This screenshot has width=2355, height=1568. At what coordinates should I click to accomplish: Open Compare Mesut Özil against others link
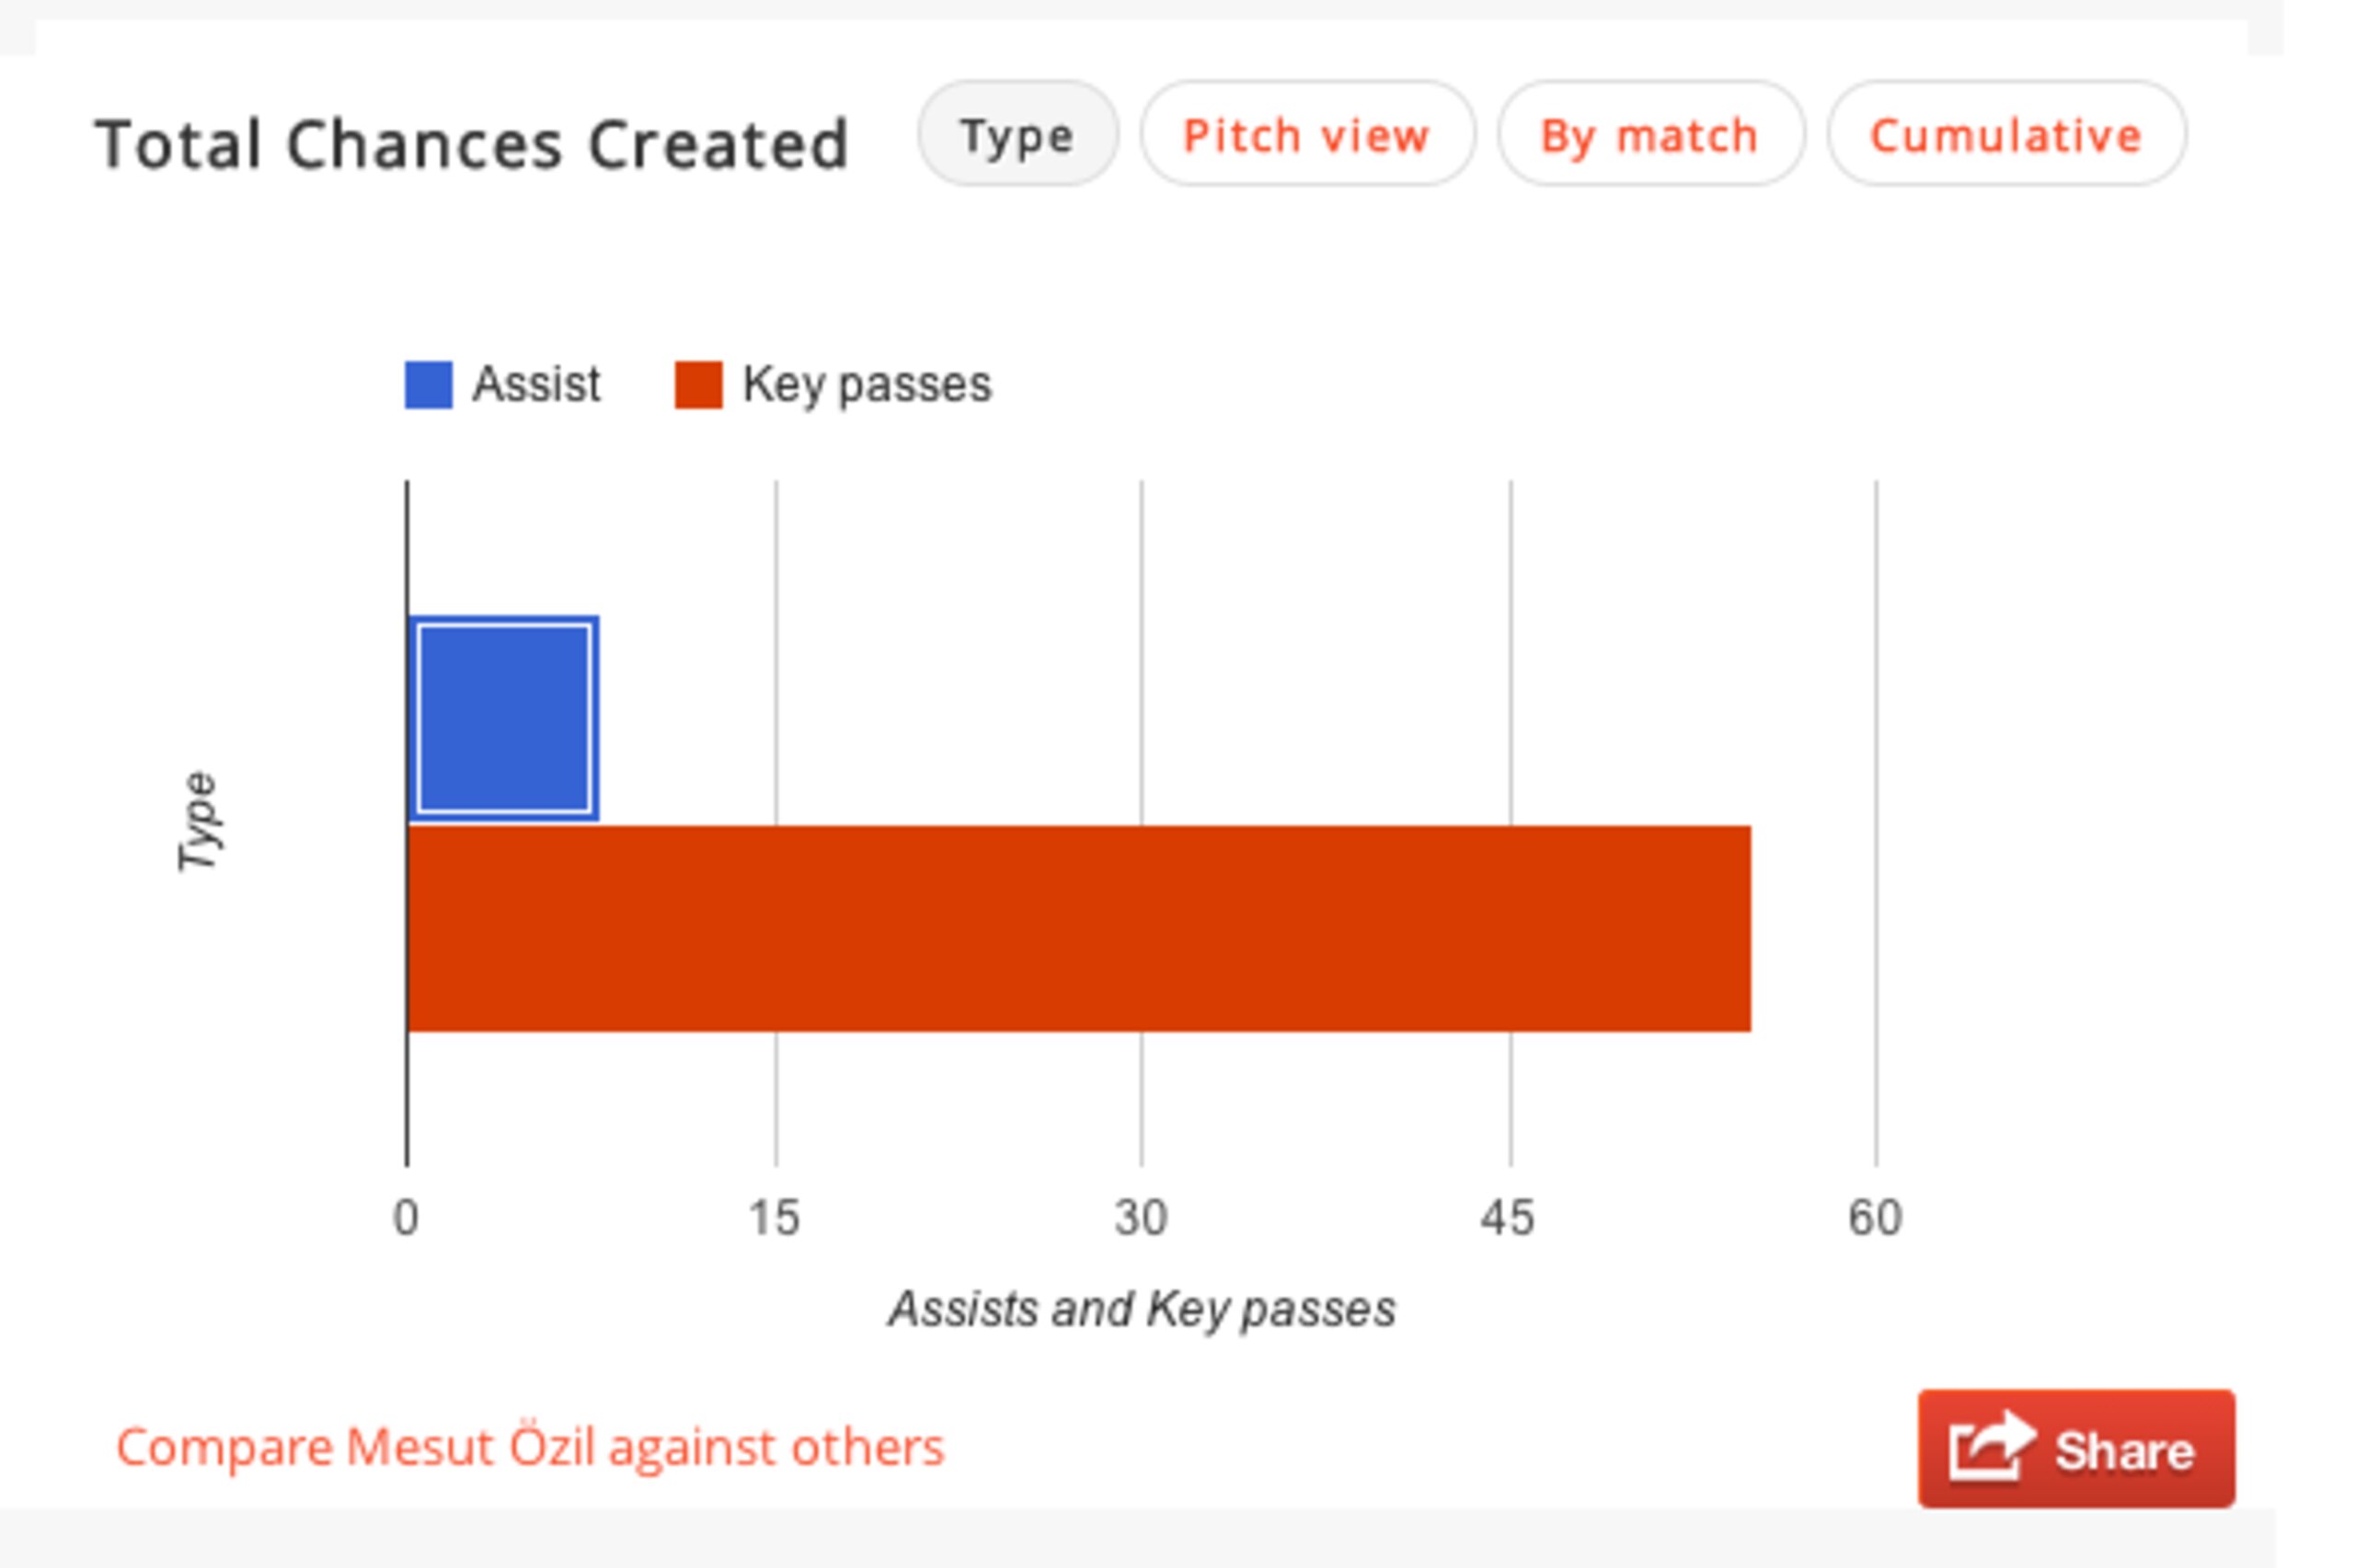530,1447
